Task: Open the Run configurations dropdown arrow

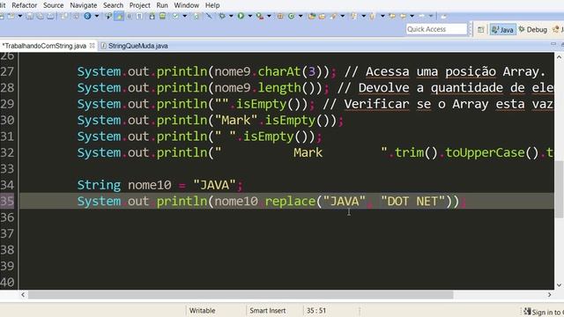Action: [249, 16]
